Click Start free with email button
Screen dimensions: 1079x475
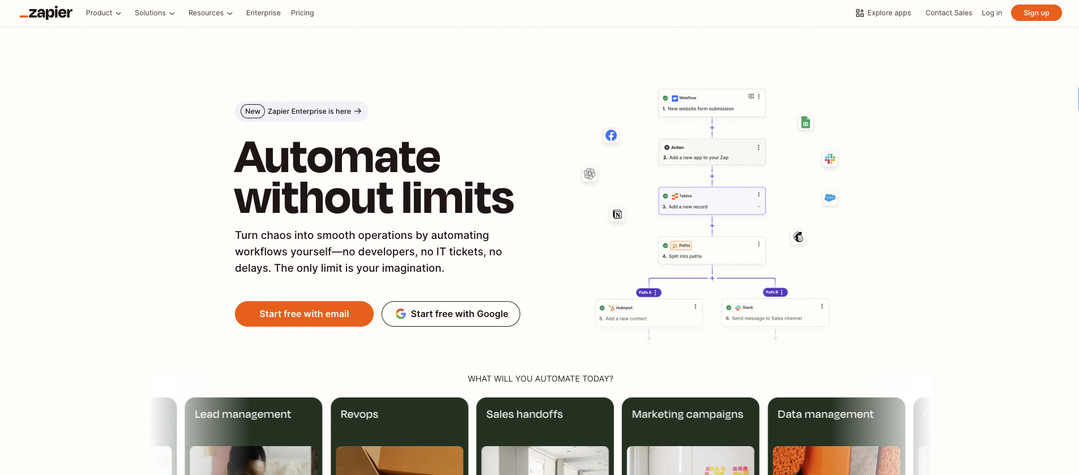(x=304, y=314)
